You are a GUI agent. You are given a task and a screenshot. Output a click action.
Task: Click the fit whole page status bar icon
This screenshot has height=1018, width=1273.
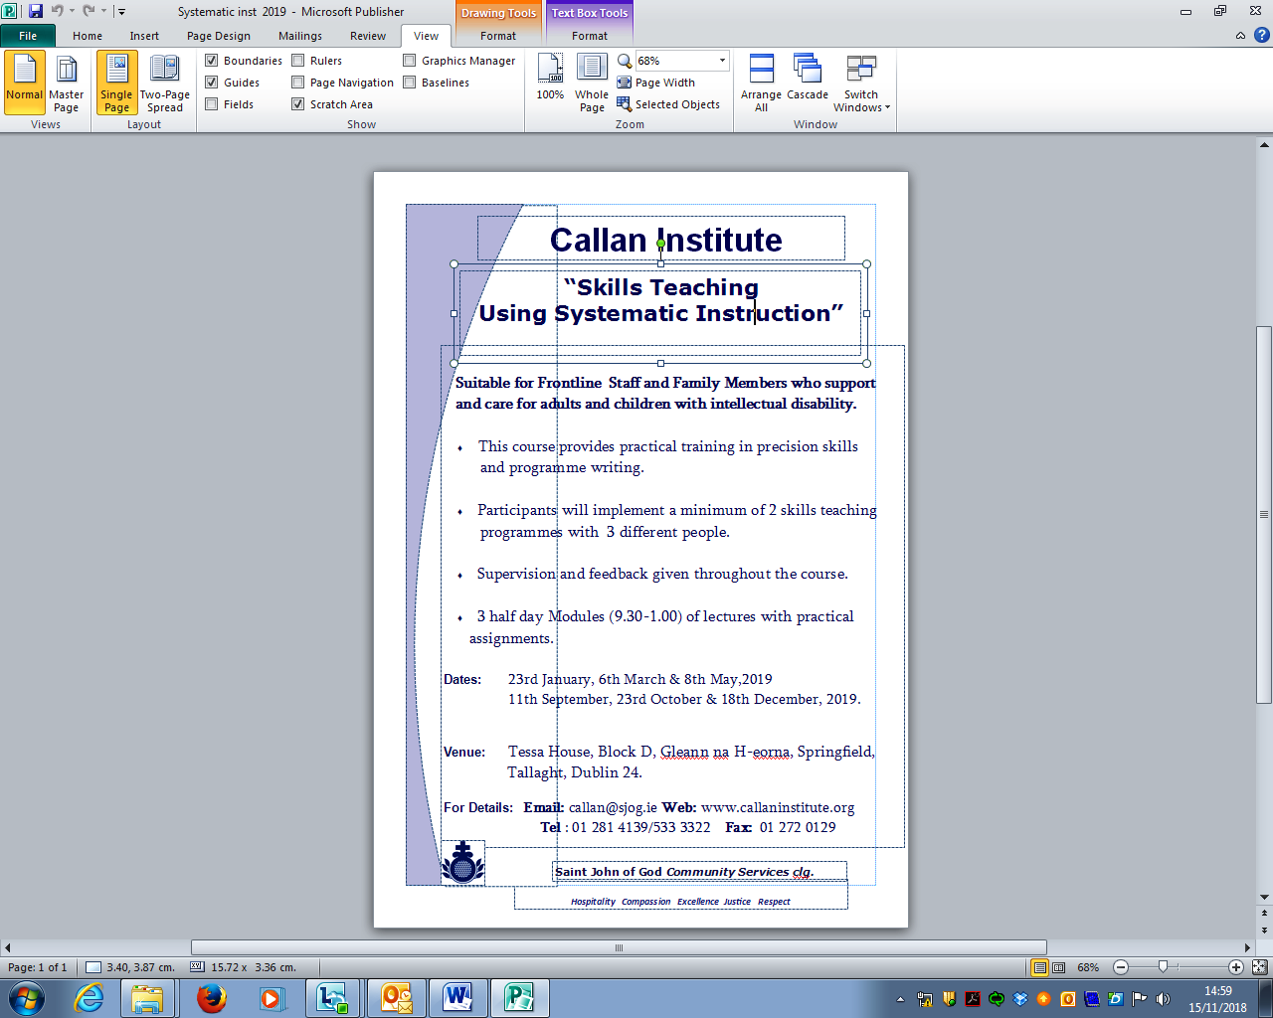(1259, 967)
